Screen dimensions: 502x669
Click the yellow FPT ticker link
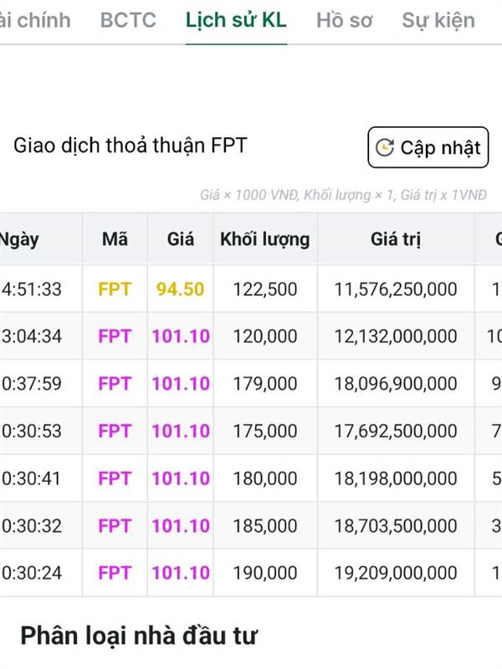pos(115,289)
